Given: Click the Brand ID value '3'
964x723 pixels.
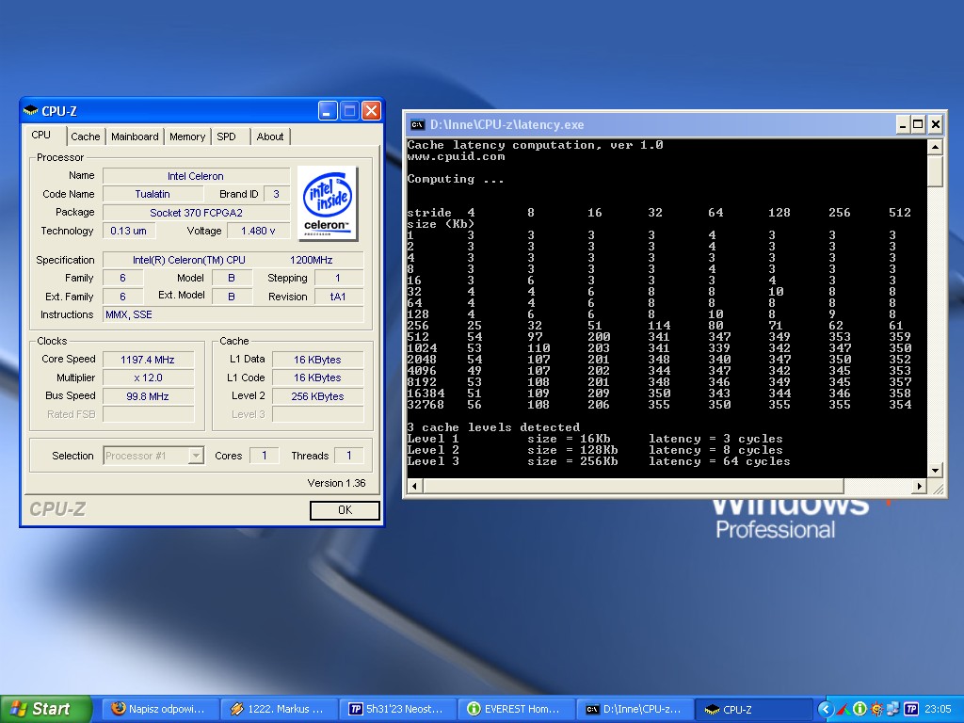Looking at the screenshot, I should click(x=276, y=194).
